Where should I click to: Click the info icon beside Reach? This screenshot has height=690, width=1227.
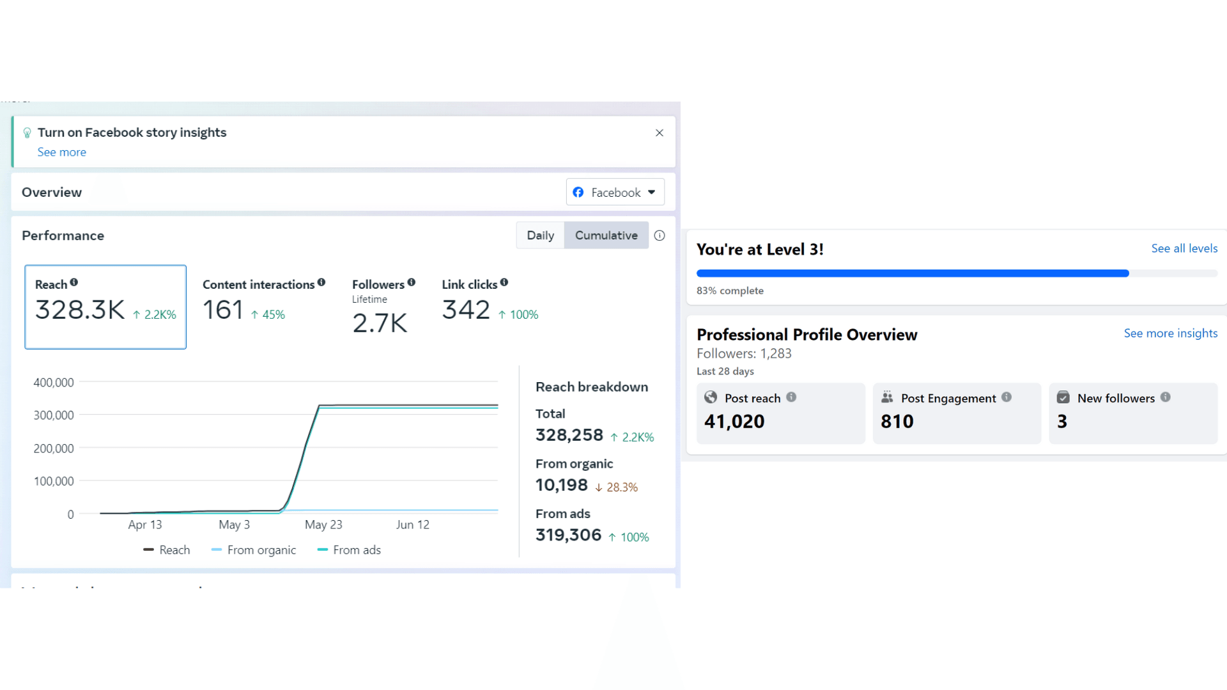point(74,282)
